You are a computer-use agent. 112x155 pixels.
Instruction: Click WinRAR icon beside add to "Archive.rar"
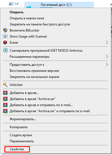[x=5, y=99]
